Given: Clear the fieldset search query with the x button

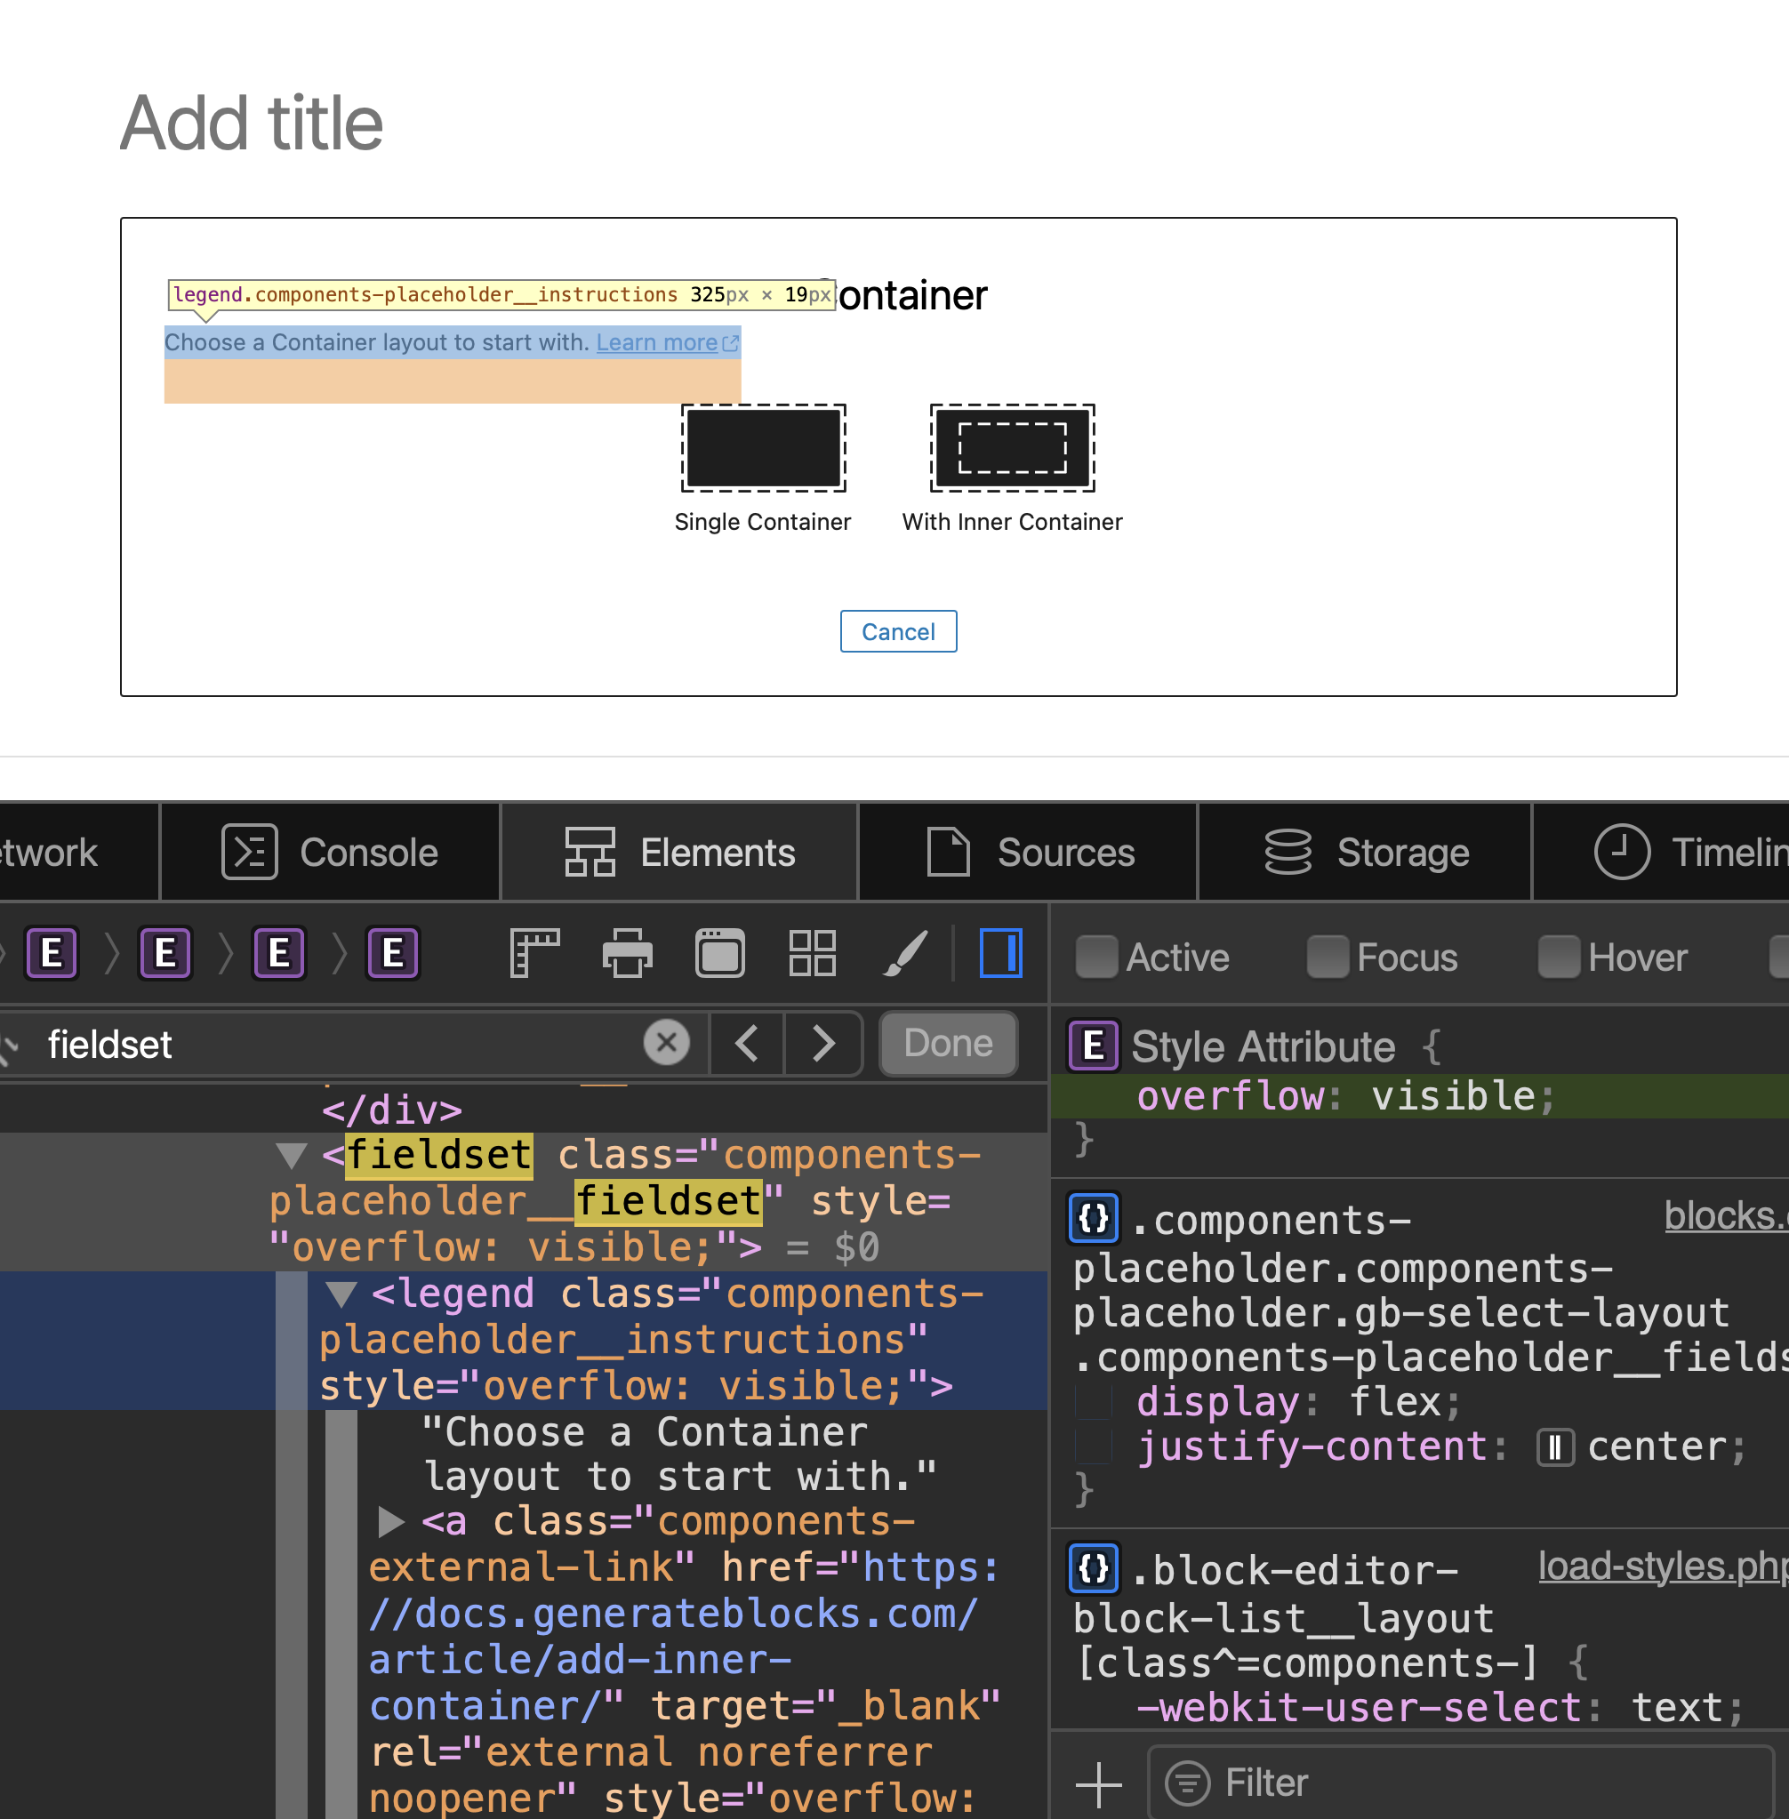Looking at the screenshot, I should tap(667, 1043).
